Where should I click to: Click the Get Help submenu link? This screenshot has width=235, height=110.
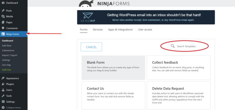(x=6, y=65)
